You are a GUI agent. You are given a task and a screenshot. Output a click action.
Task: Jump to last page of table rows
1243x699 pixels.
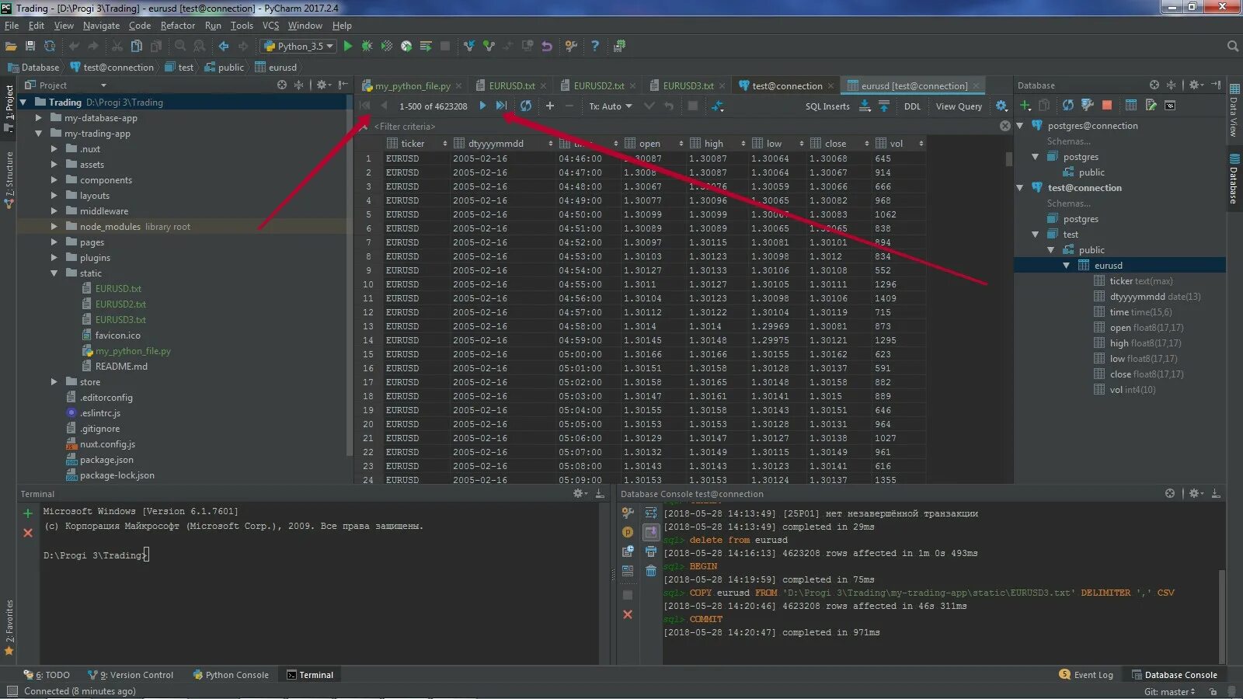point(501,106)
